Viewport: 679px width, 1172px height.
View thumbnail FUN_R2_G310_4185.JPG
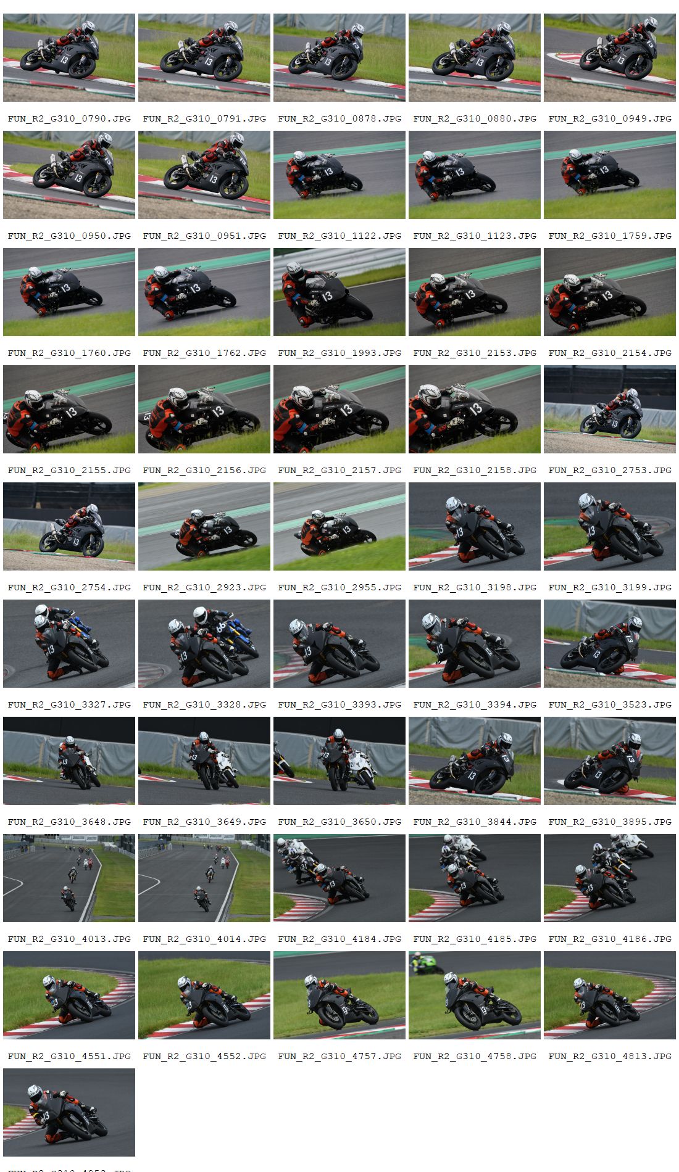475,878
